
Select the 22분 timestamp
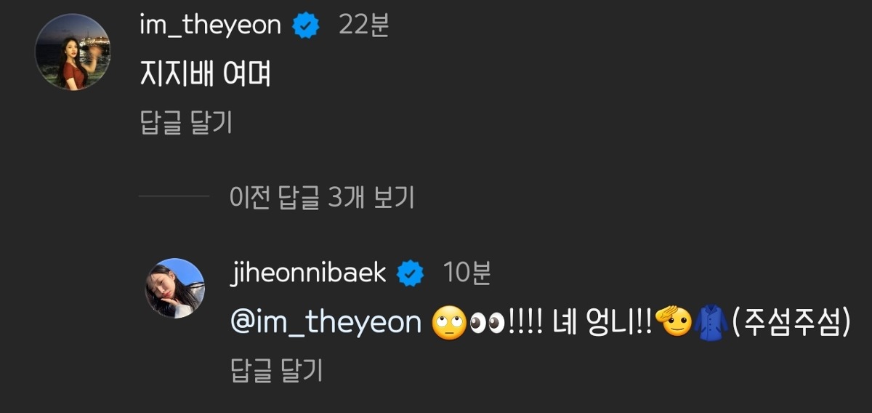364,25
